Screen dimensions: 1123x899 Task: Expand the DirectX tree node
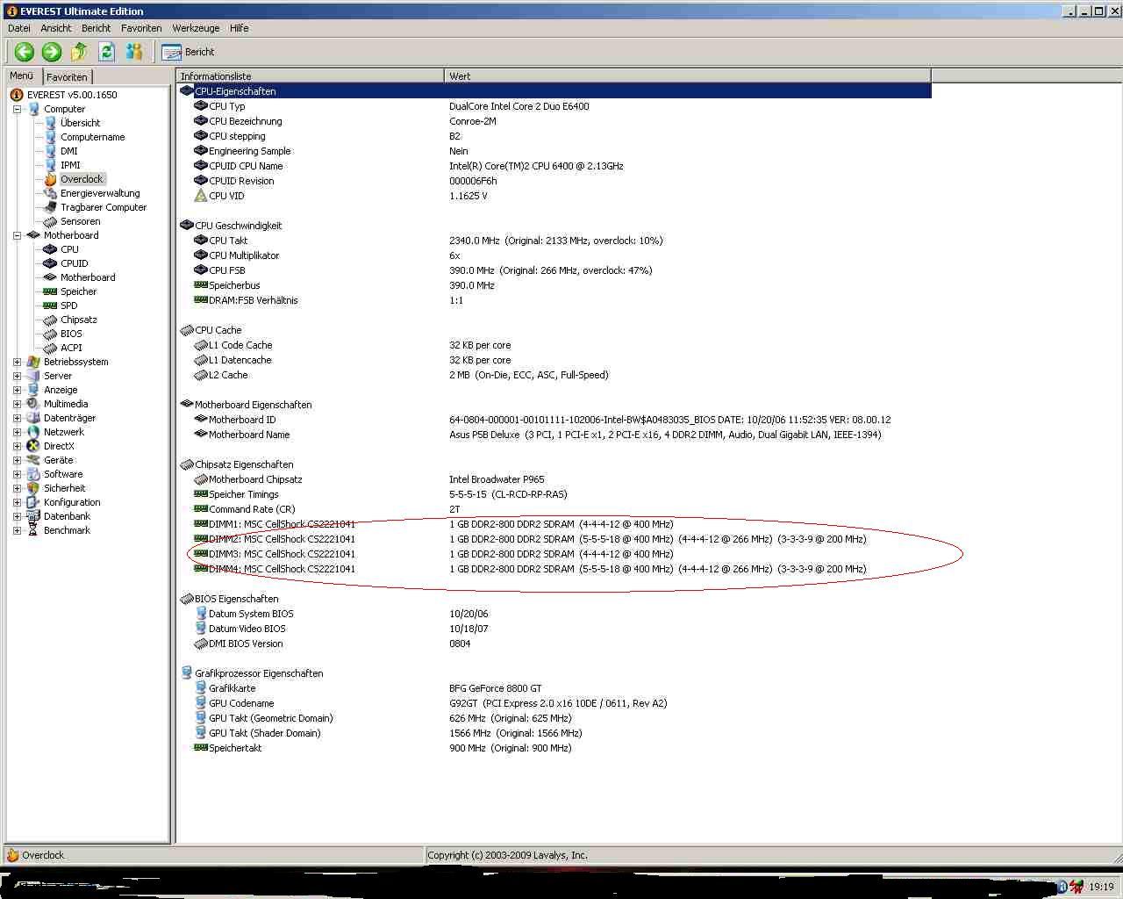tap(17, 446)
